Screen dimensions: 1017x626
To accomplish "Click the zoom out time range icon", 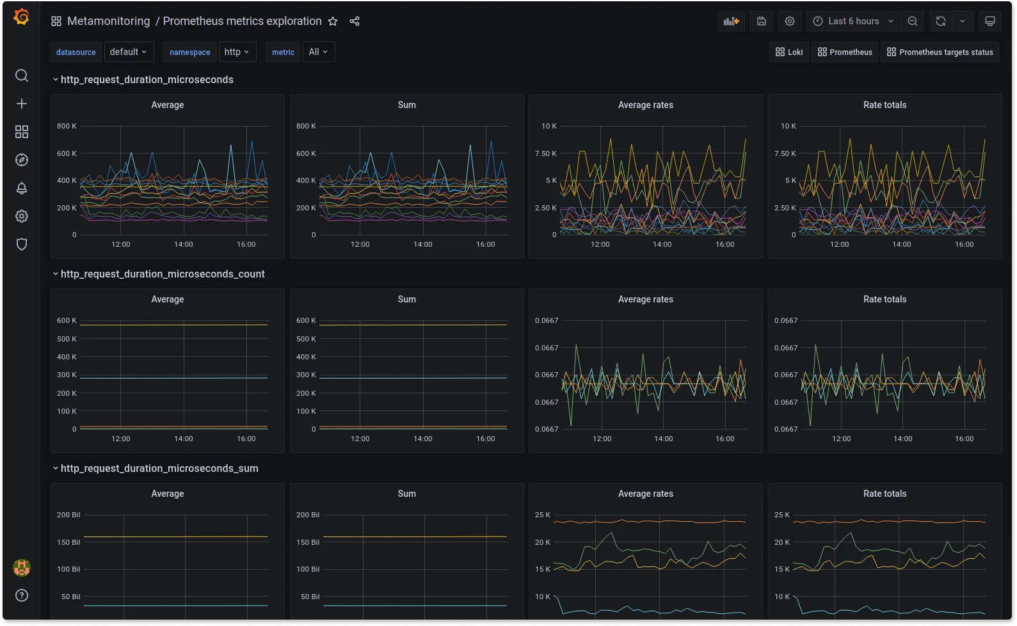I will click(x=913, y=21).
